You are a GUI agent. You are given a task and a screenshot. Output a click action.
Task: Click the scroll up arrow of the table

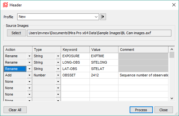[172, 49]
